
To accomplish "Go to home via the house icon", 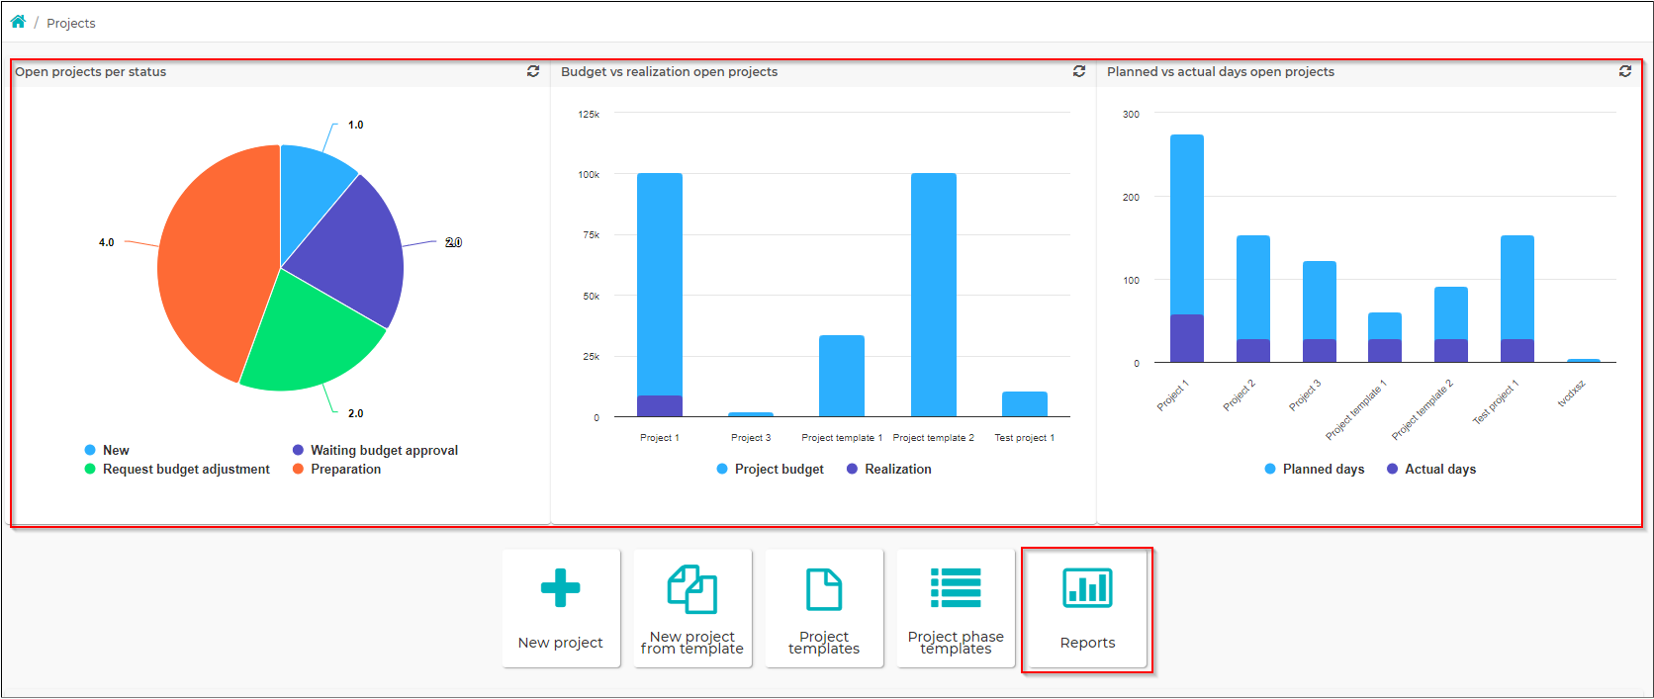I will point(18,22).
